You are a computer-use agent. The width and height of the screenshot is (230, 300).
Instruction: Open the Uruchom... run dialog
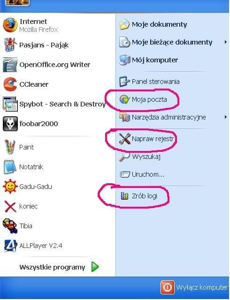[x=142, y=174]
